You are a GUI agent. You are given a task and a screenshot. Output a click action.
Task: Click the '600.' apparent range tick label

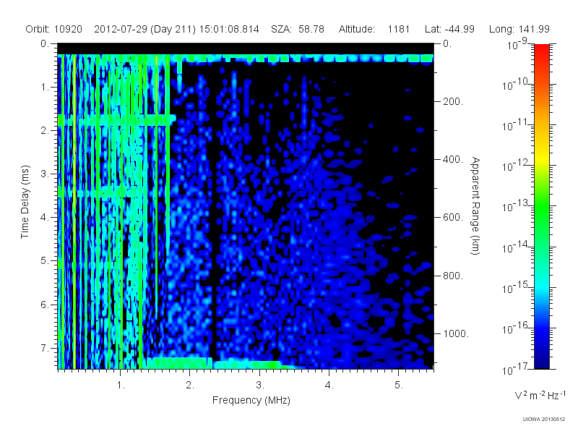[x=453, y=218]
